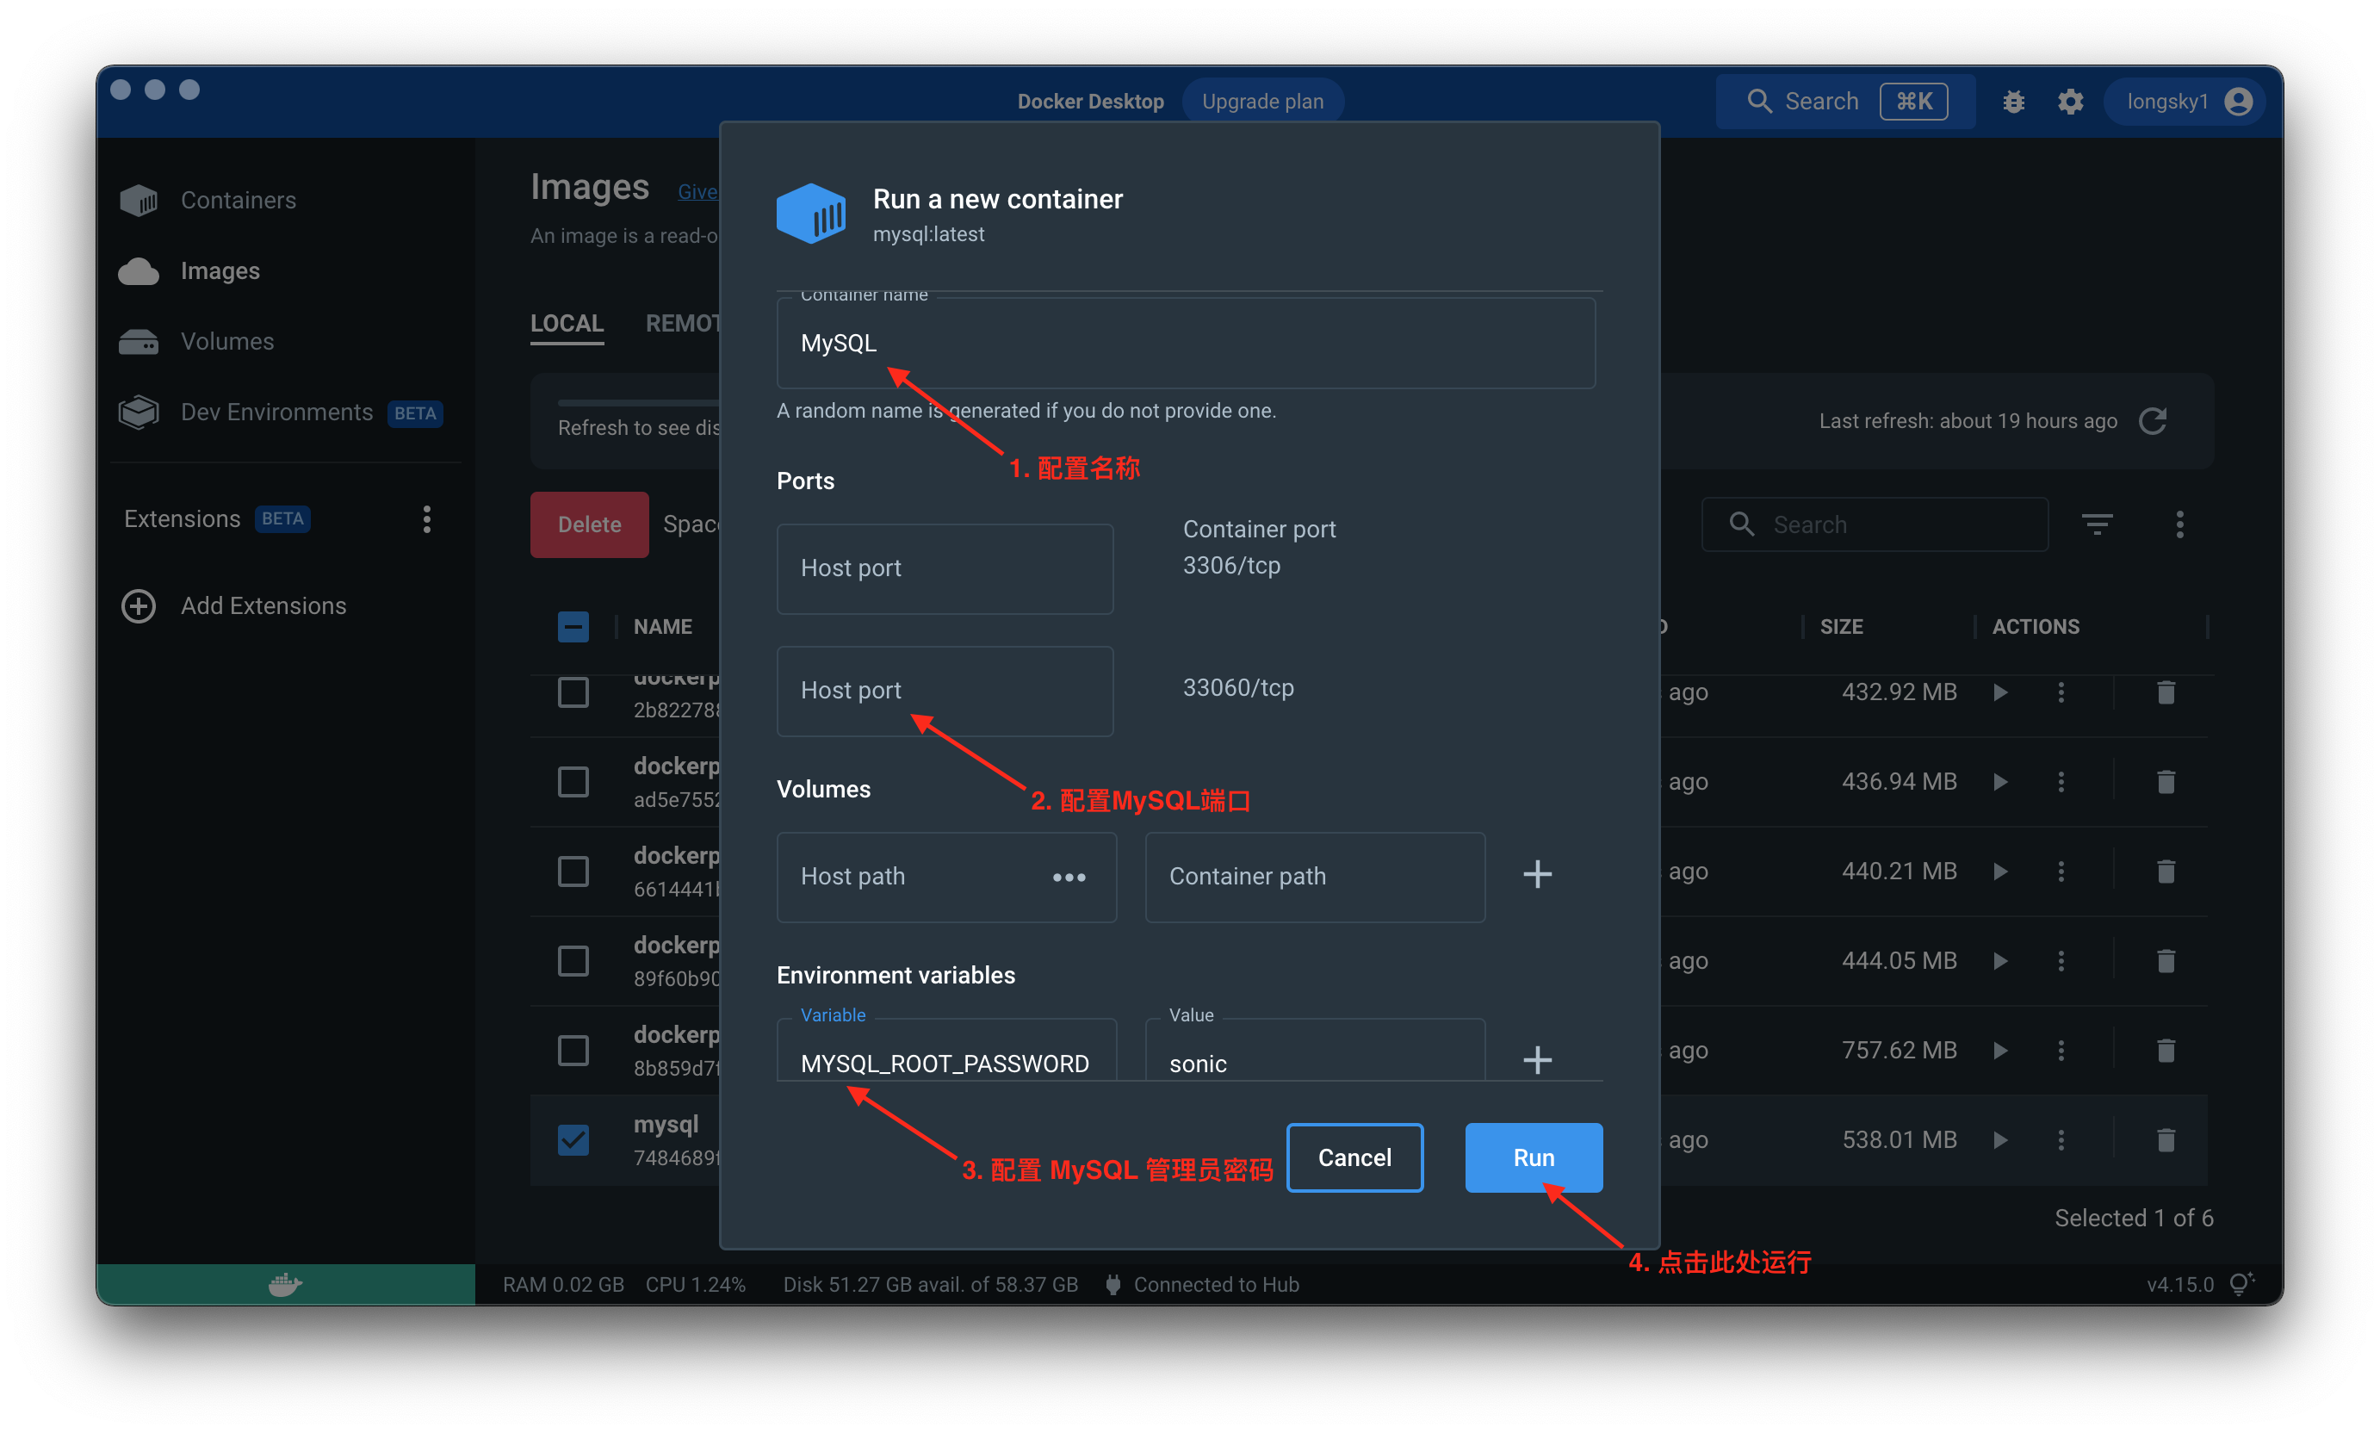Open more actions for 757.62 MB image
Viewport: 2380px width, 1433px height.
tap(2061, 1050)
